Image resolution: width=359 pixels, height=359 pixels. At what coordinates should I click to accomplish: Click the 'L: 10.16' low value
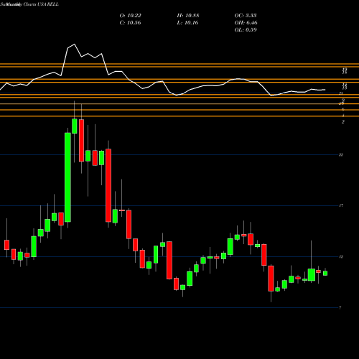point(188,23)
